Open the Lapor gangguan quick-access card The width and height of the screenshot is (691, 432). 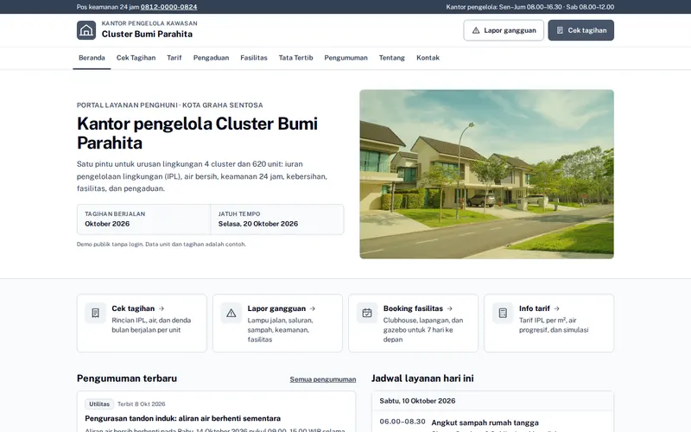pos(277,323)
